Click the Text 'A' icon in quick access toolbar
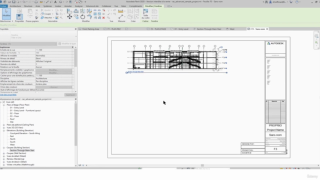The width and height of the screenshot is (320, 180). click(55, 2)
